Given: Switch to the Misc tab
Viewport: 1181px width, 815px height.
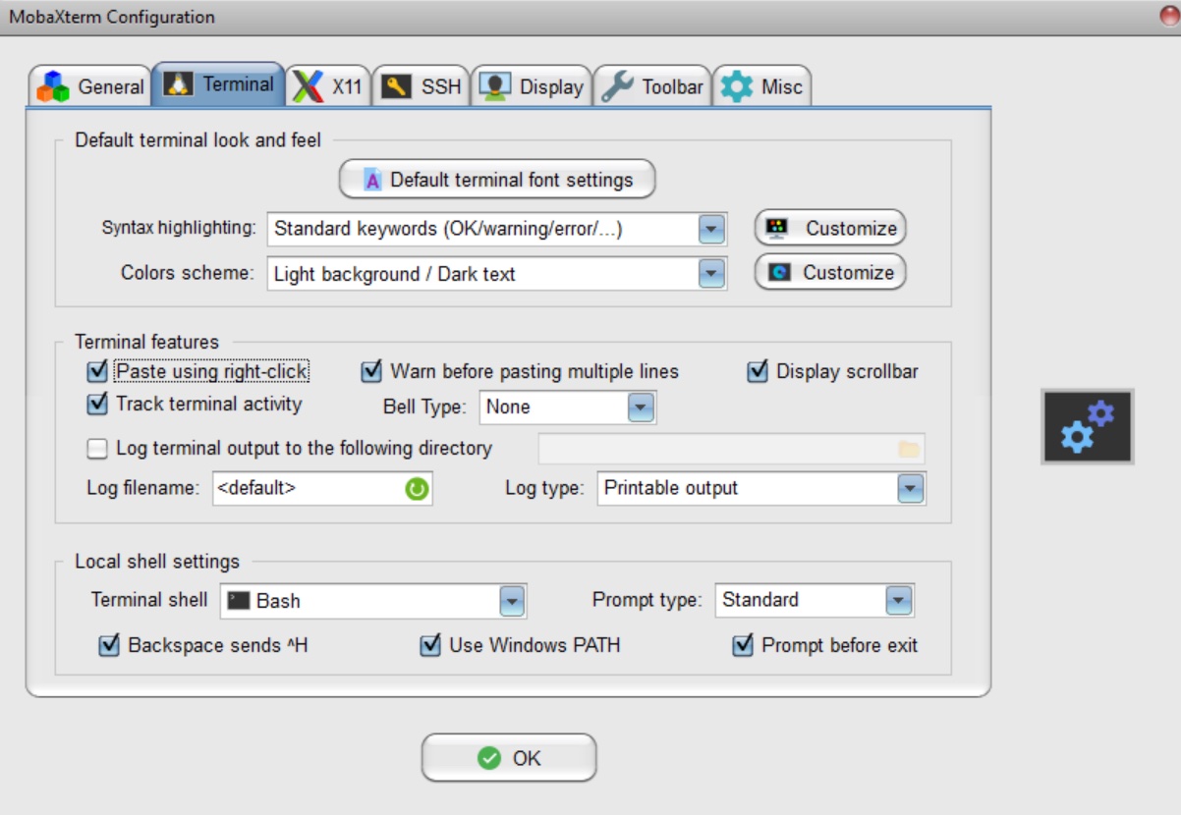Looking at the screenshot, I should click(x=762, y=86).
